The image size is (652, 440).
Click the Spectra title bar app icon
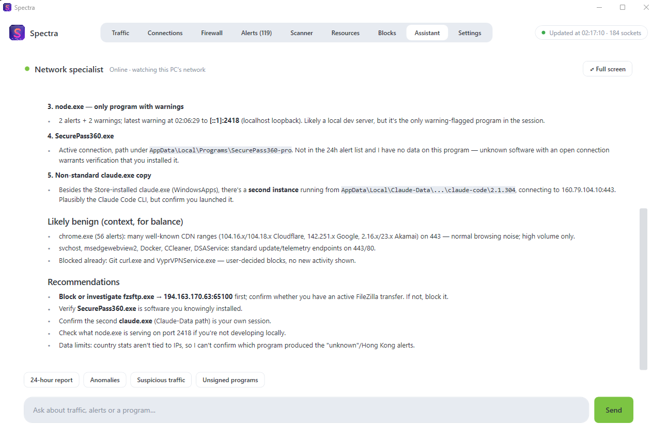pyautogui.click(x=7, y=7)
